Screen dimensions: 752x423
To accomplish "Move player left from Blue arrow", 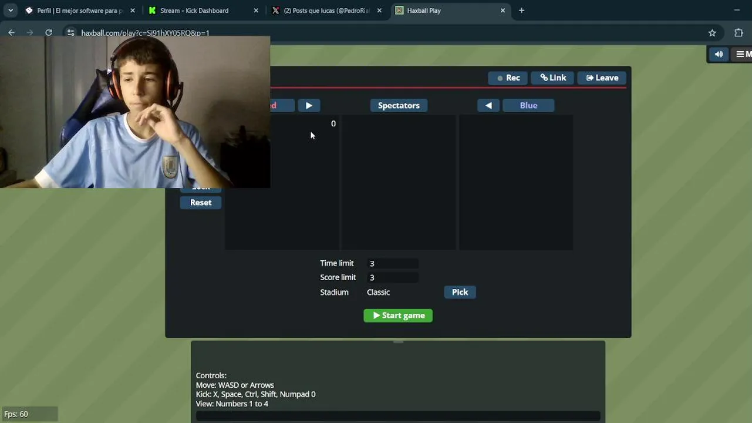I will [x=488, y=105].
